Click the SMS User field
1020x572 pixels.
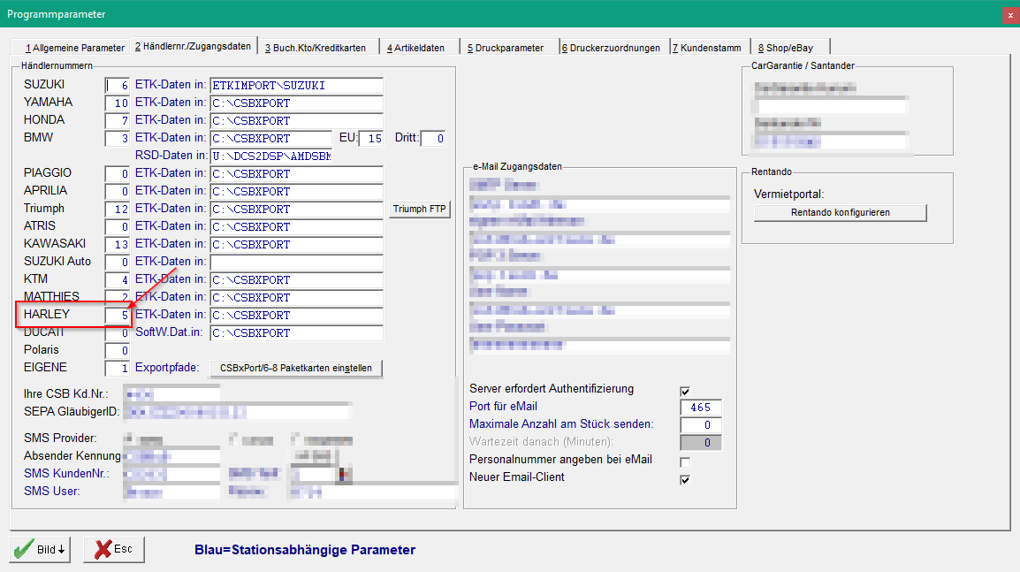pos(171,492)
